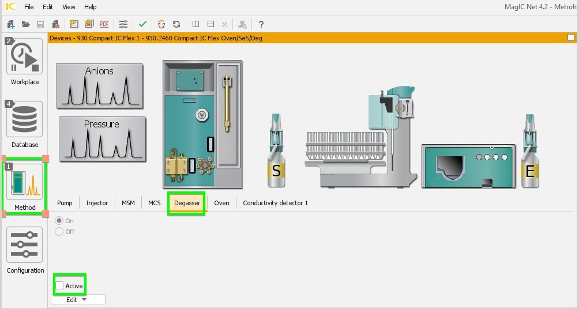Toggle the checkbox in the Devices title bar
This screenshot has height=309, width=579.
[571, 37]
